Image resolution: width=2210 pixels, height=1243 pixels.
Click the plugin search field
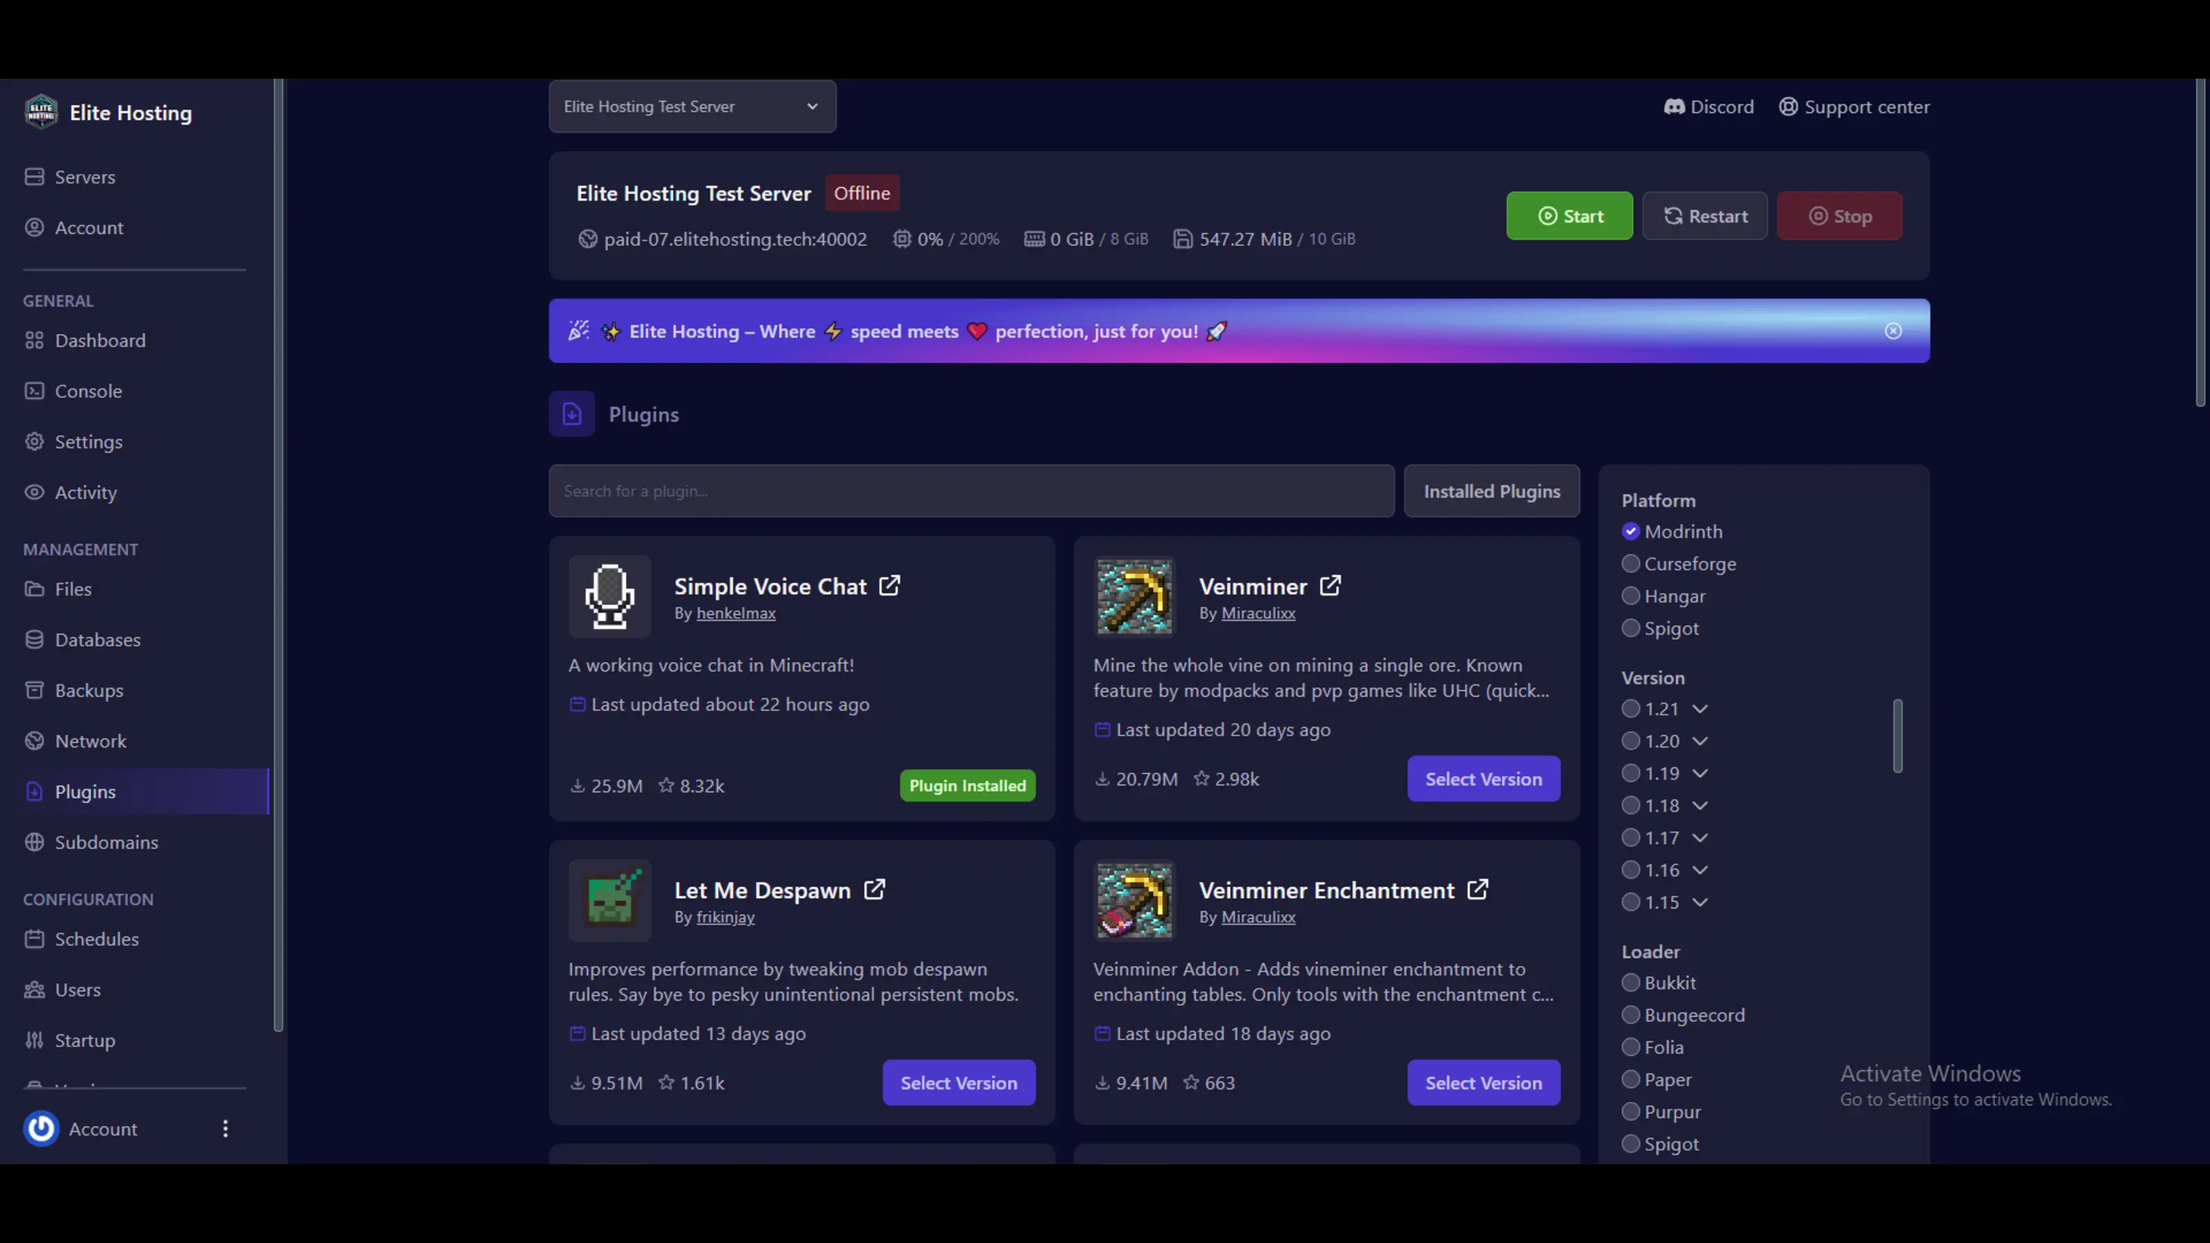pyautogui.click(x=970, y=491)
